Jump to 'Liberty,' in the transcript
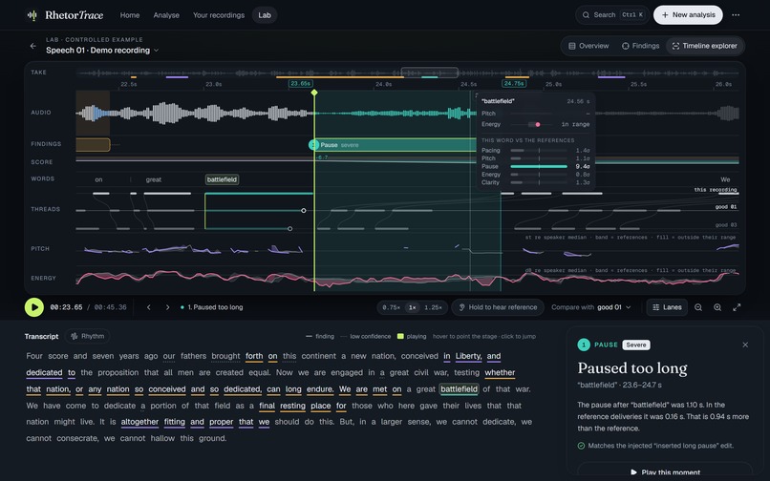This screenshot has width=770, height=481. click(468, 356)
